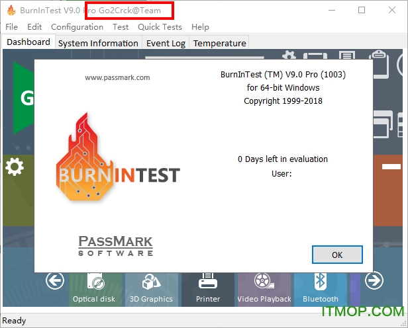408x328 pixels.
Task: Maximize the BurnInTest window
Action: 362,10
